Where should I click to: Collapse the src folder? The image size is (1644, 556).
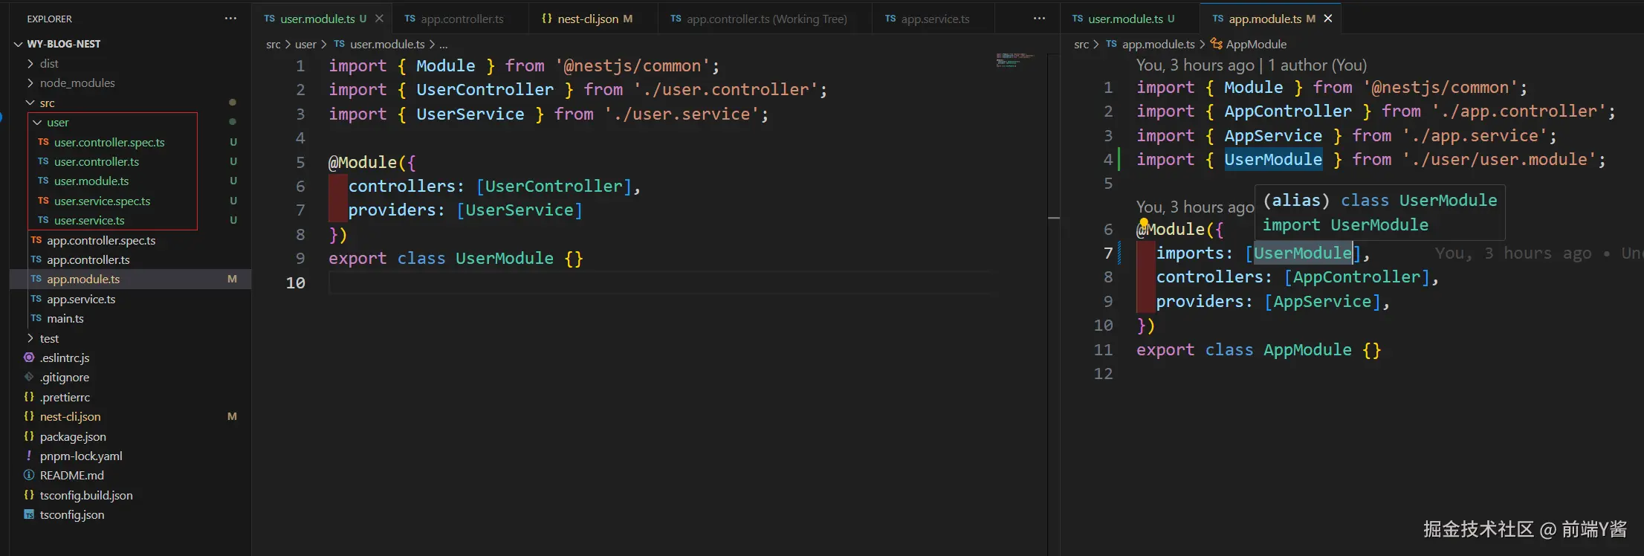30,103
